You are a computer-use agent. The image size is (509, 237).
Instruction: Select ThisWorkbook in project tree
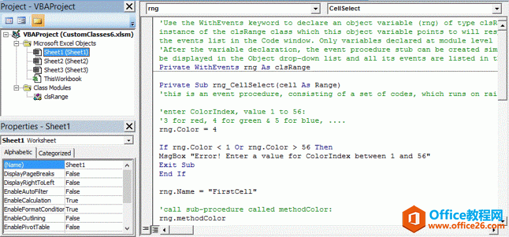63,79
